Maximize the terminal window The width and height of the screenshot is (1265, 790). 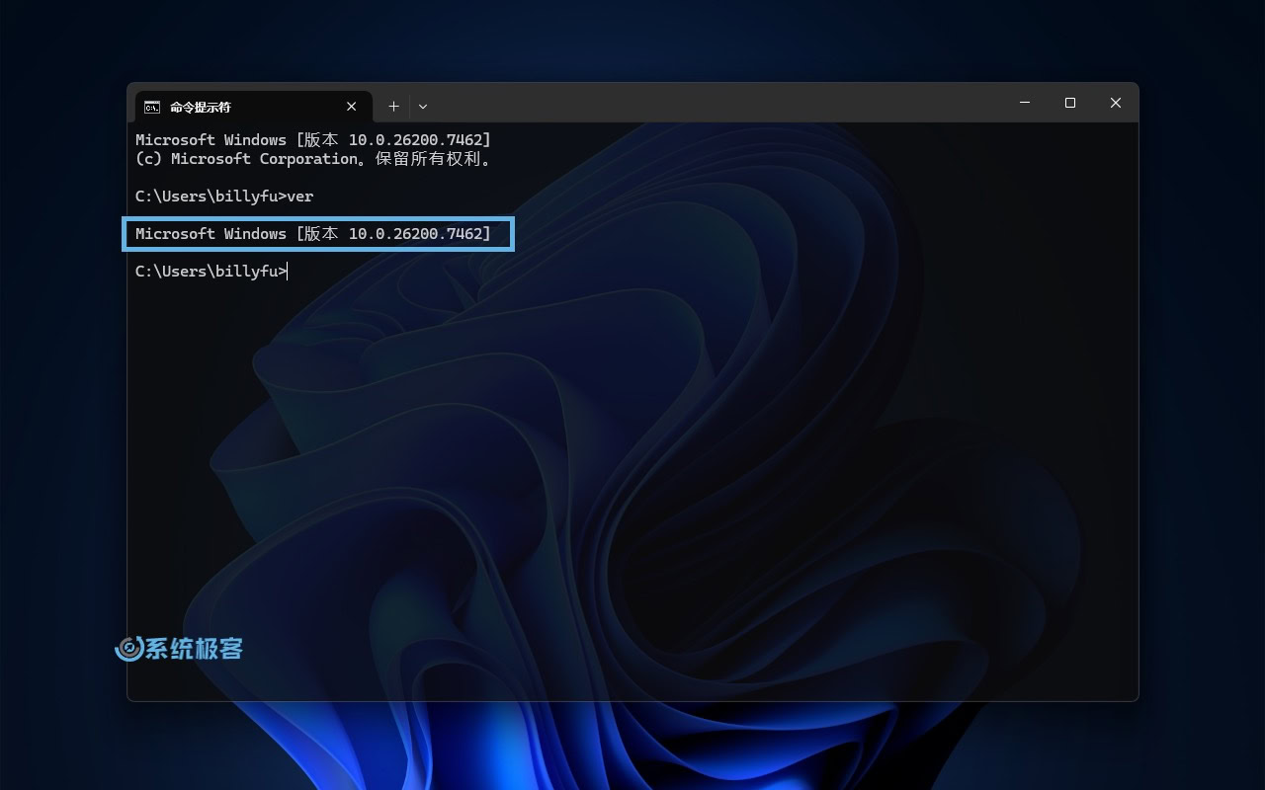1070,103
